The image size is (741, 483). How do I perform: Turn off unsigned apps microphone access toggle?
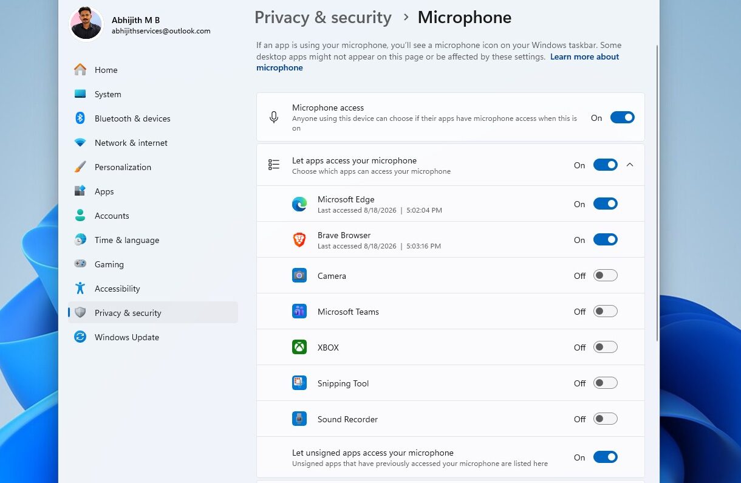(x=606, y=457)
